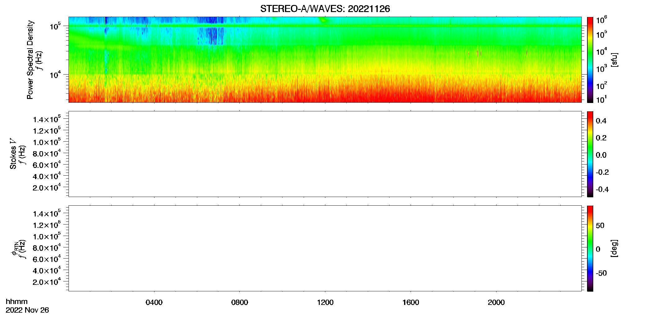Click the Stokes V axis label
The width and height of the screenshot is (650, 334).
13,154
